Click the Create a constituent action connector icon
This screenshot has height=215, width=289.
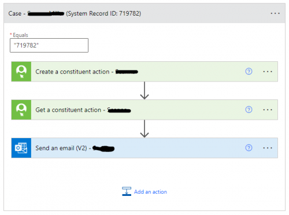point(21,72)
